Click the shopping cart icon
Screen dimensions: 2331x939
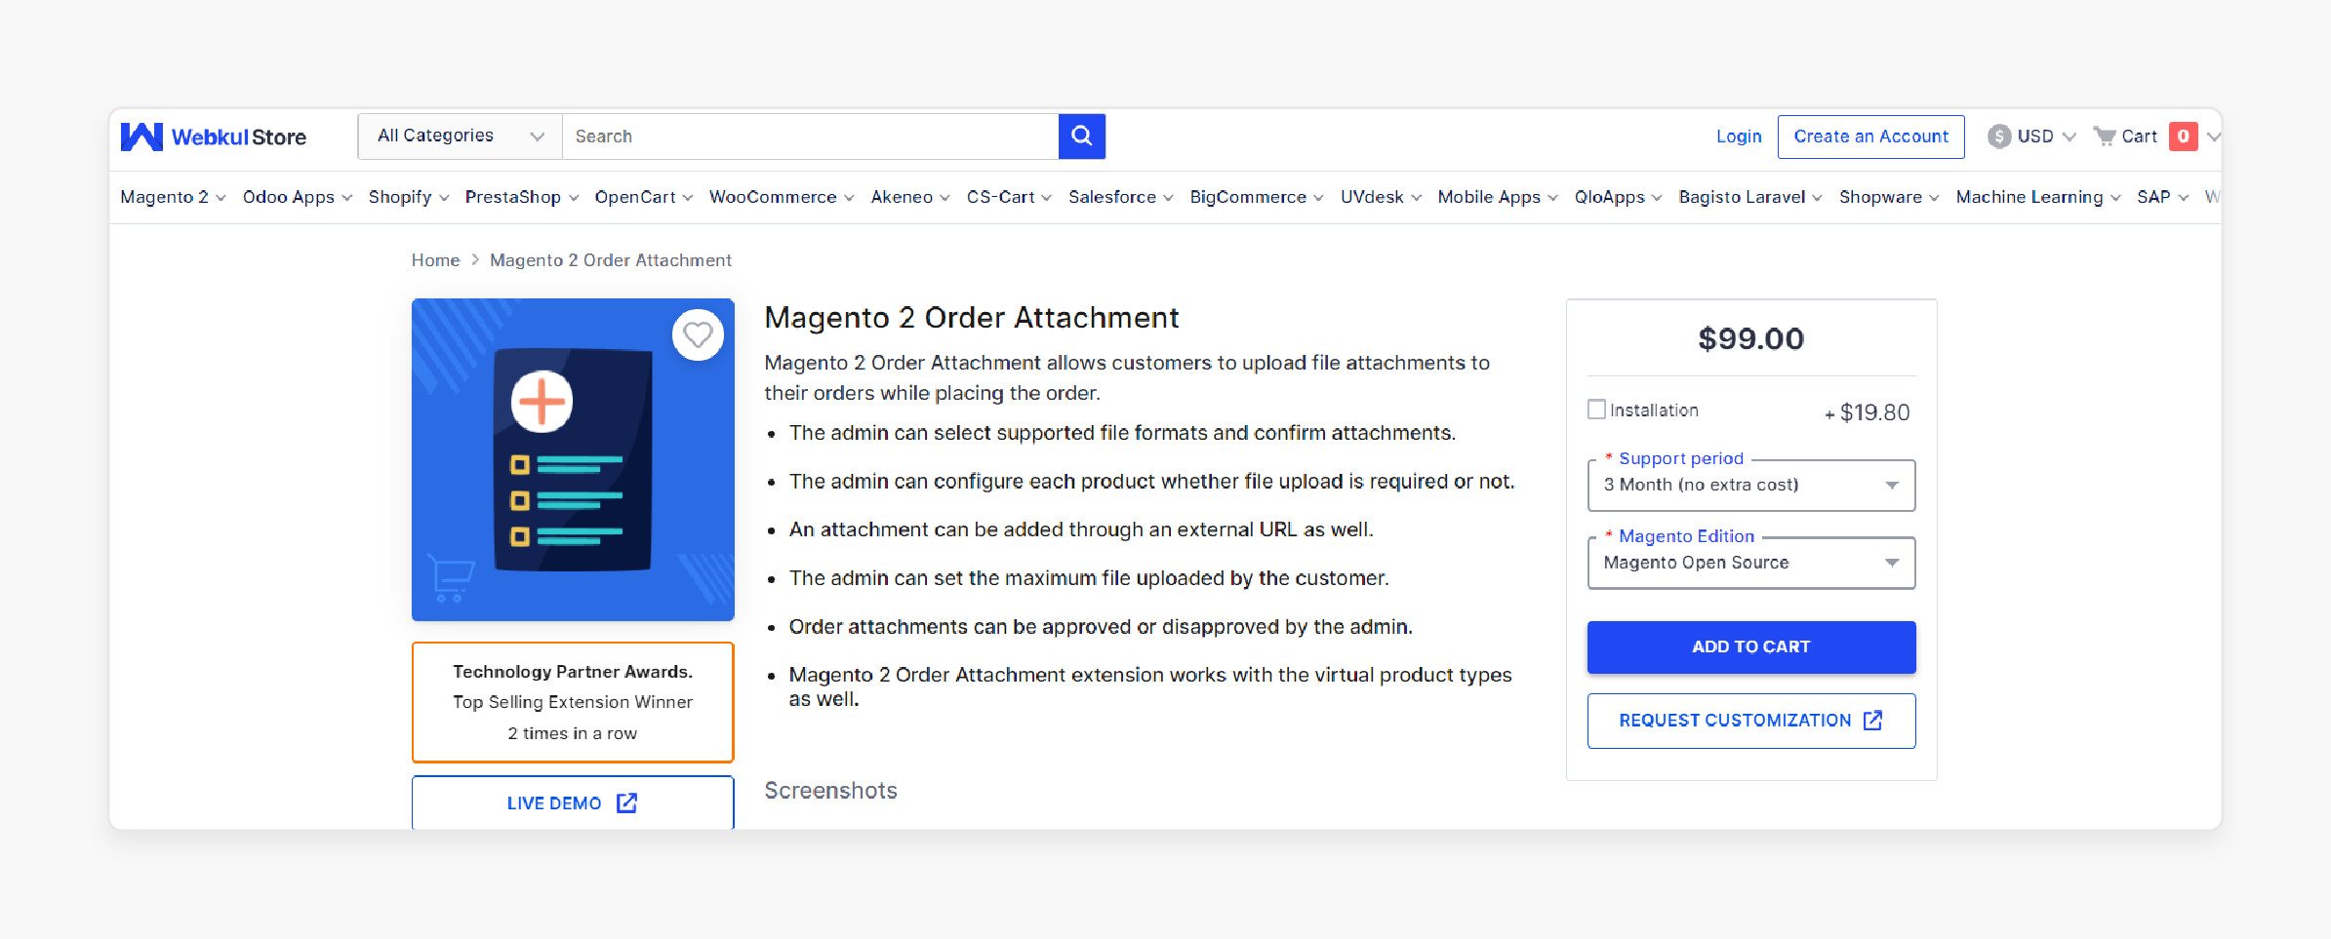coord(2105,137)
